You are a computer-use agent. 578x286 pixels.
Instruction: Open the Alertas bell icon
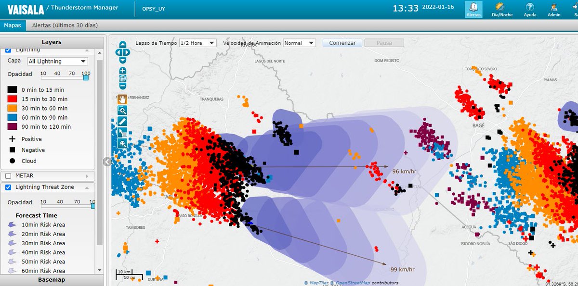click(x=473, y=9)
